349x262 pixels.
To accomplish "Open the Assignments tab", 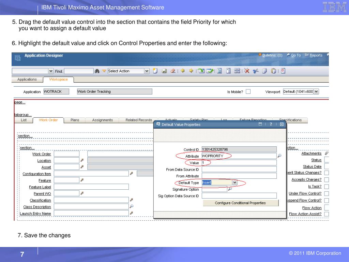I will click(x=102, y=120).
